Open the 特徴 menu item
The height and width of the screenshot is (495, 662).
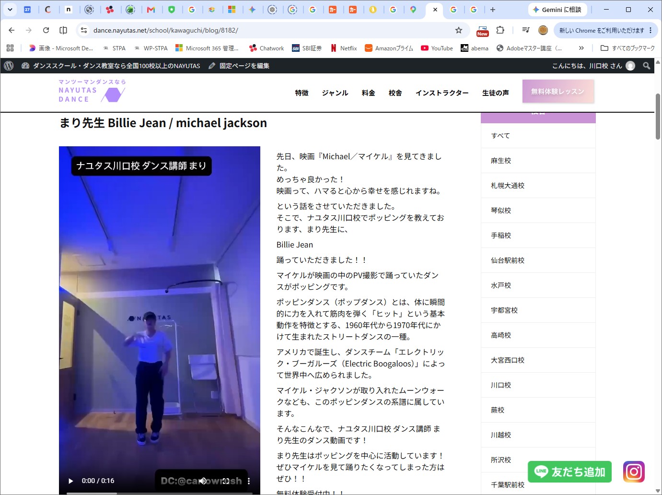tap(302, 93)
